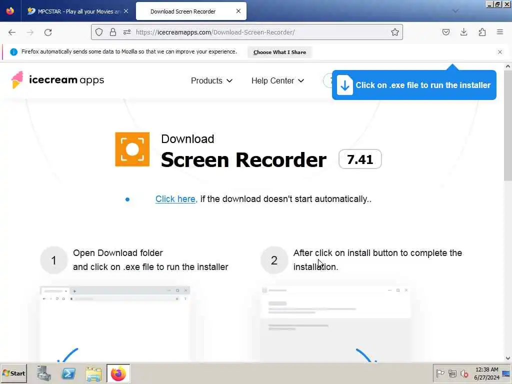Open the Firefox View button
512x384 pixels.
(10, 11)
